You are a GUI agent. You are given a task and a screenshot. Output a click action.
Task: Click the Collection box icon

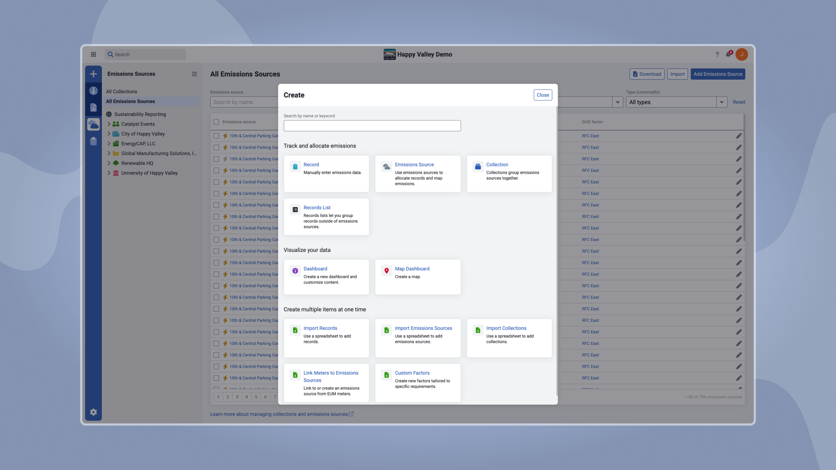click(x=478, y=167)
